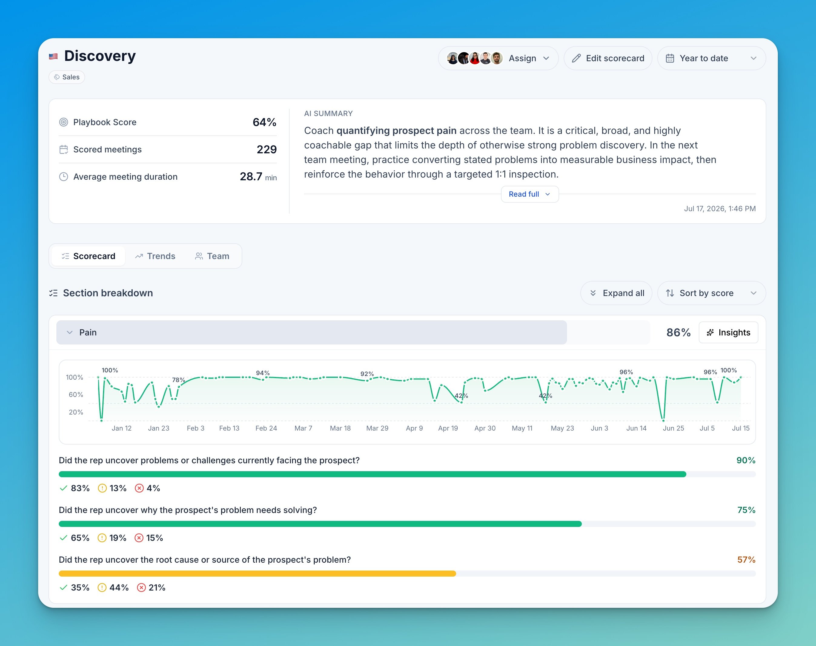Click the Sort by score arrows icon

[670, 293]
